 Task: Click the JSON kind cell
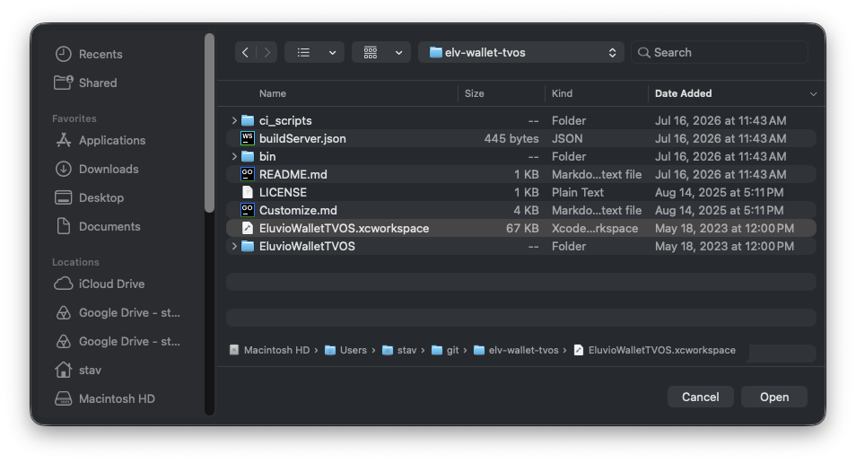click(567, 138)
